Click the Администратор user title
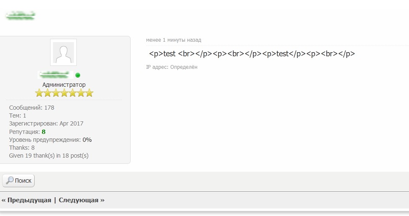409x216 pixels. point(64,85)
